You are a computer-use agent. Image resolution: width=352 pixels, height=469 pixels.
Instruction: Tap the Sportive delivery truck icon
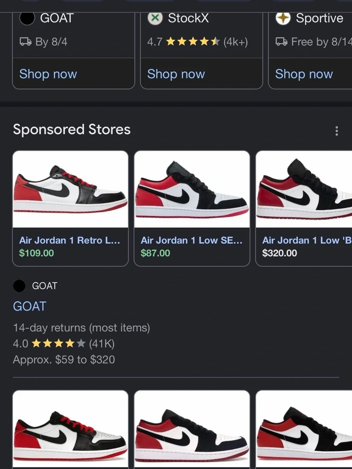(x=281, y=42)
